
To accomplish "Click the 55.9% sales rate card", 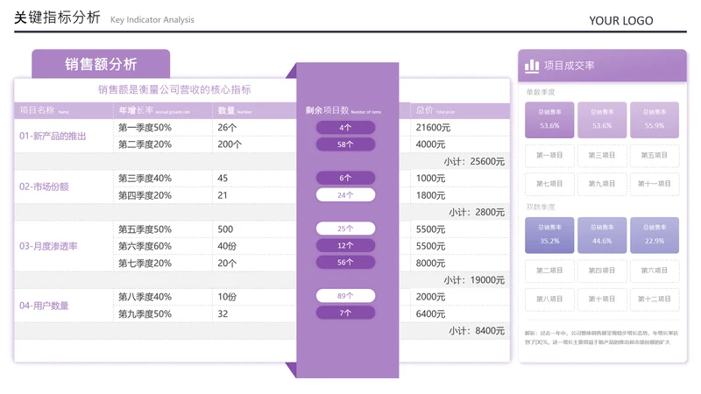I will (654, 120).
